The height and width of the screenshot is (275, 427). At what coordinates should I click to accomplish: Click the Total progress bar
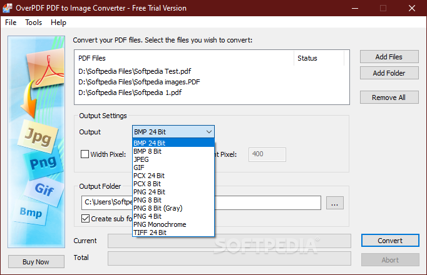click(x=229, y=258)
